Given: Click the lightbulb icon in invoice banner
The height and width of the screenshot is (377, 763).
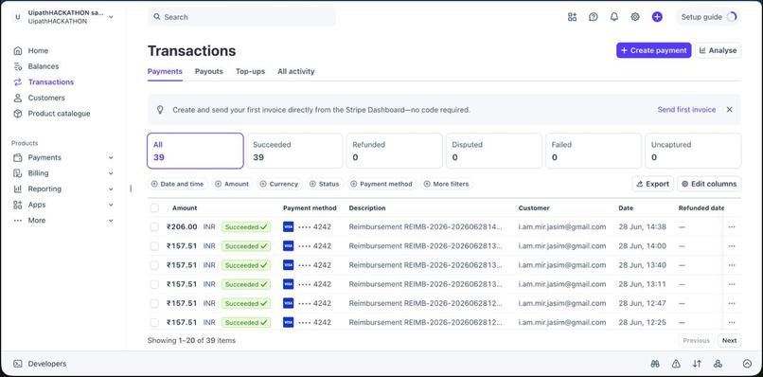Looking at the screenshot, I should (x=160, y=110).
